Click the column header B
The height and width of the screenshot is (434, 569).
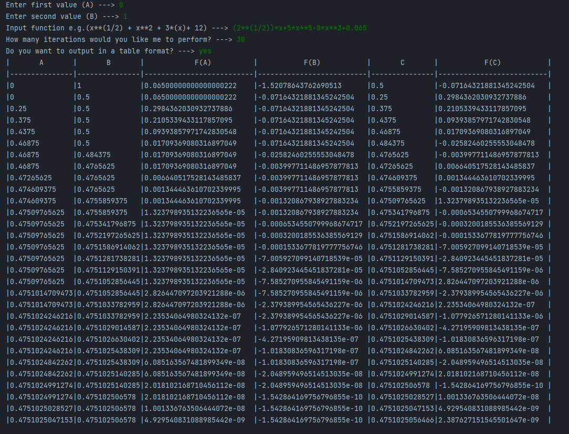(108, 62)
